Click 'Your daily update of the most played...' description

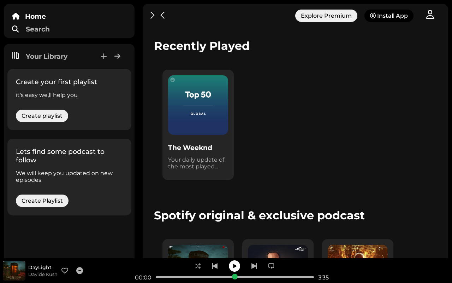(x=196, y=163)
